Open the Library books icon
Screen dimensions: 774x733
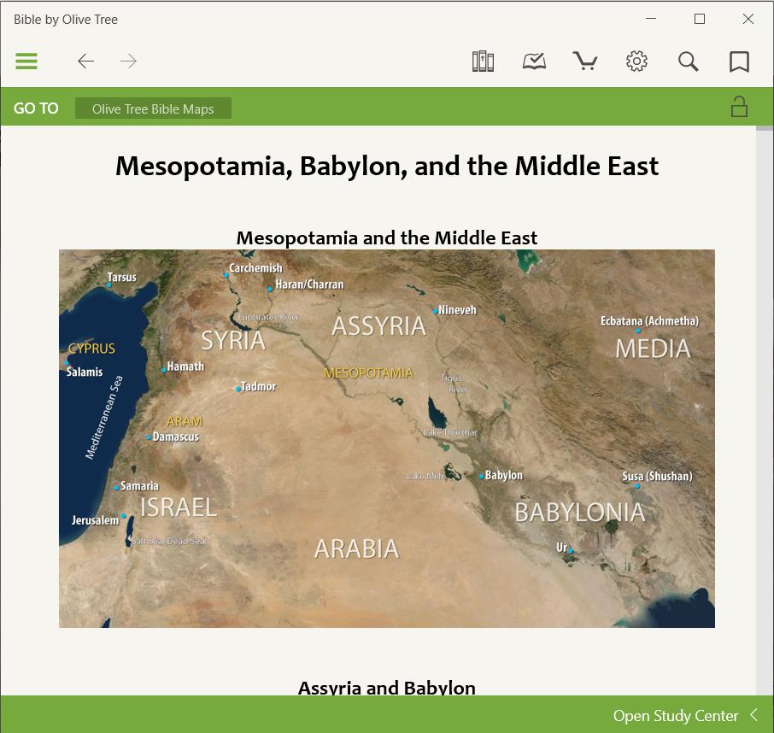484,62
